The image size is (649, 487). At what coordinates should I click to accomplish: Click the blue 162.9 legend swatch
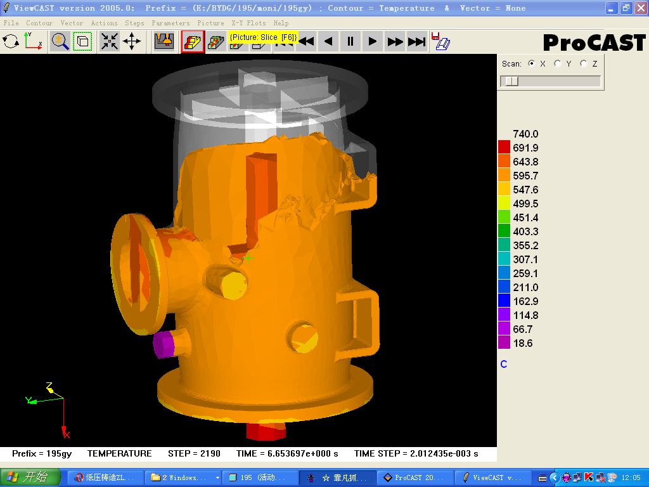point(504,300)
